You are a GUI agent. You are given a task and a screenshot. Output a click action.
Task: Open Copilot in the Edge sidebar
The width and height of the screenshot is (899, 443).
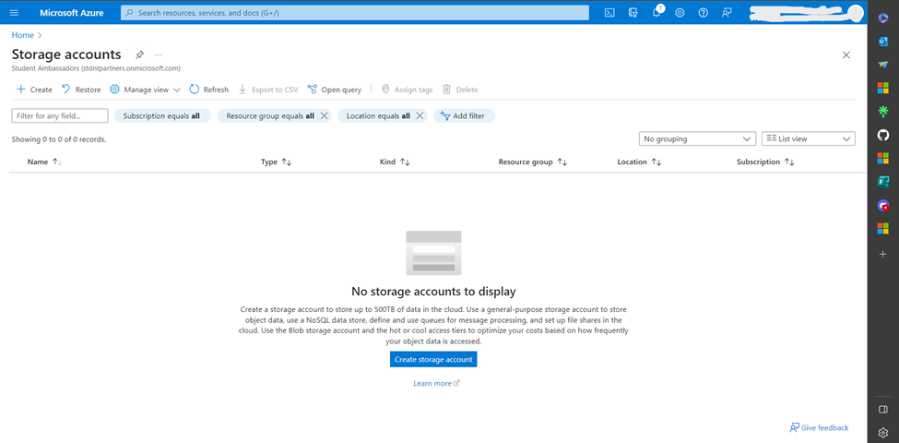(x=883, y=18)
